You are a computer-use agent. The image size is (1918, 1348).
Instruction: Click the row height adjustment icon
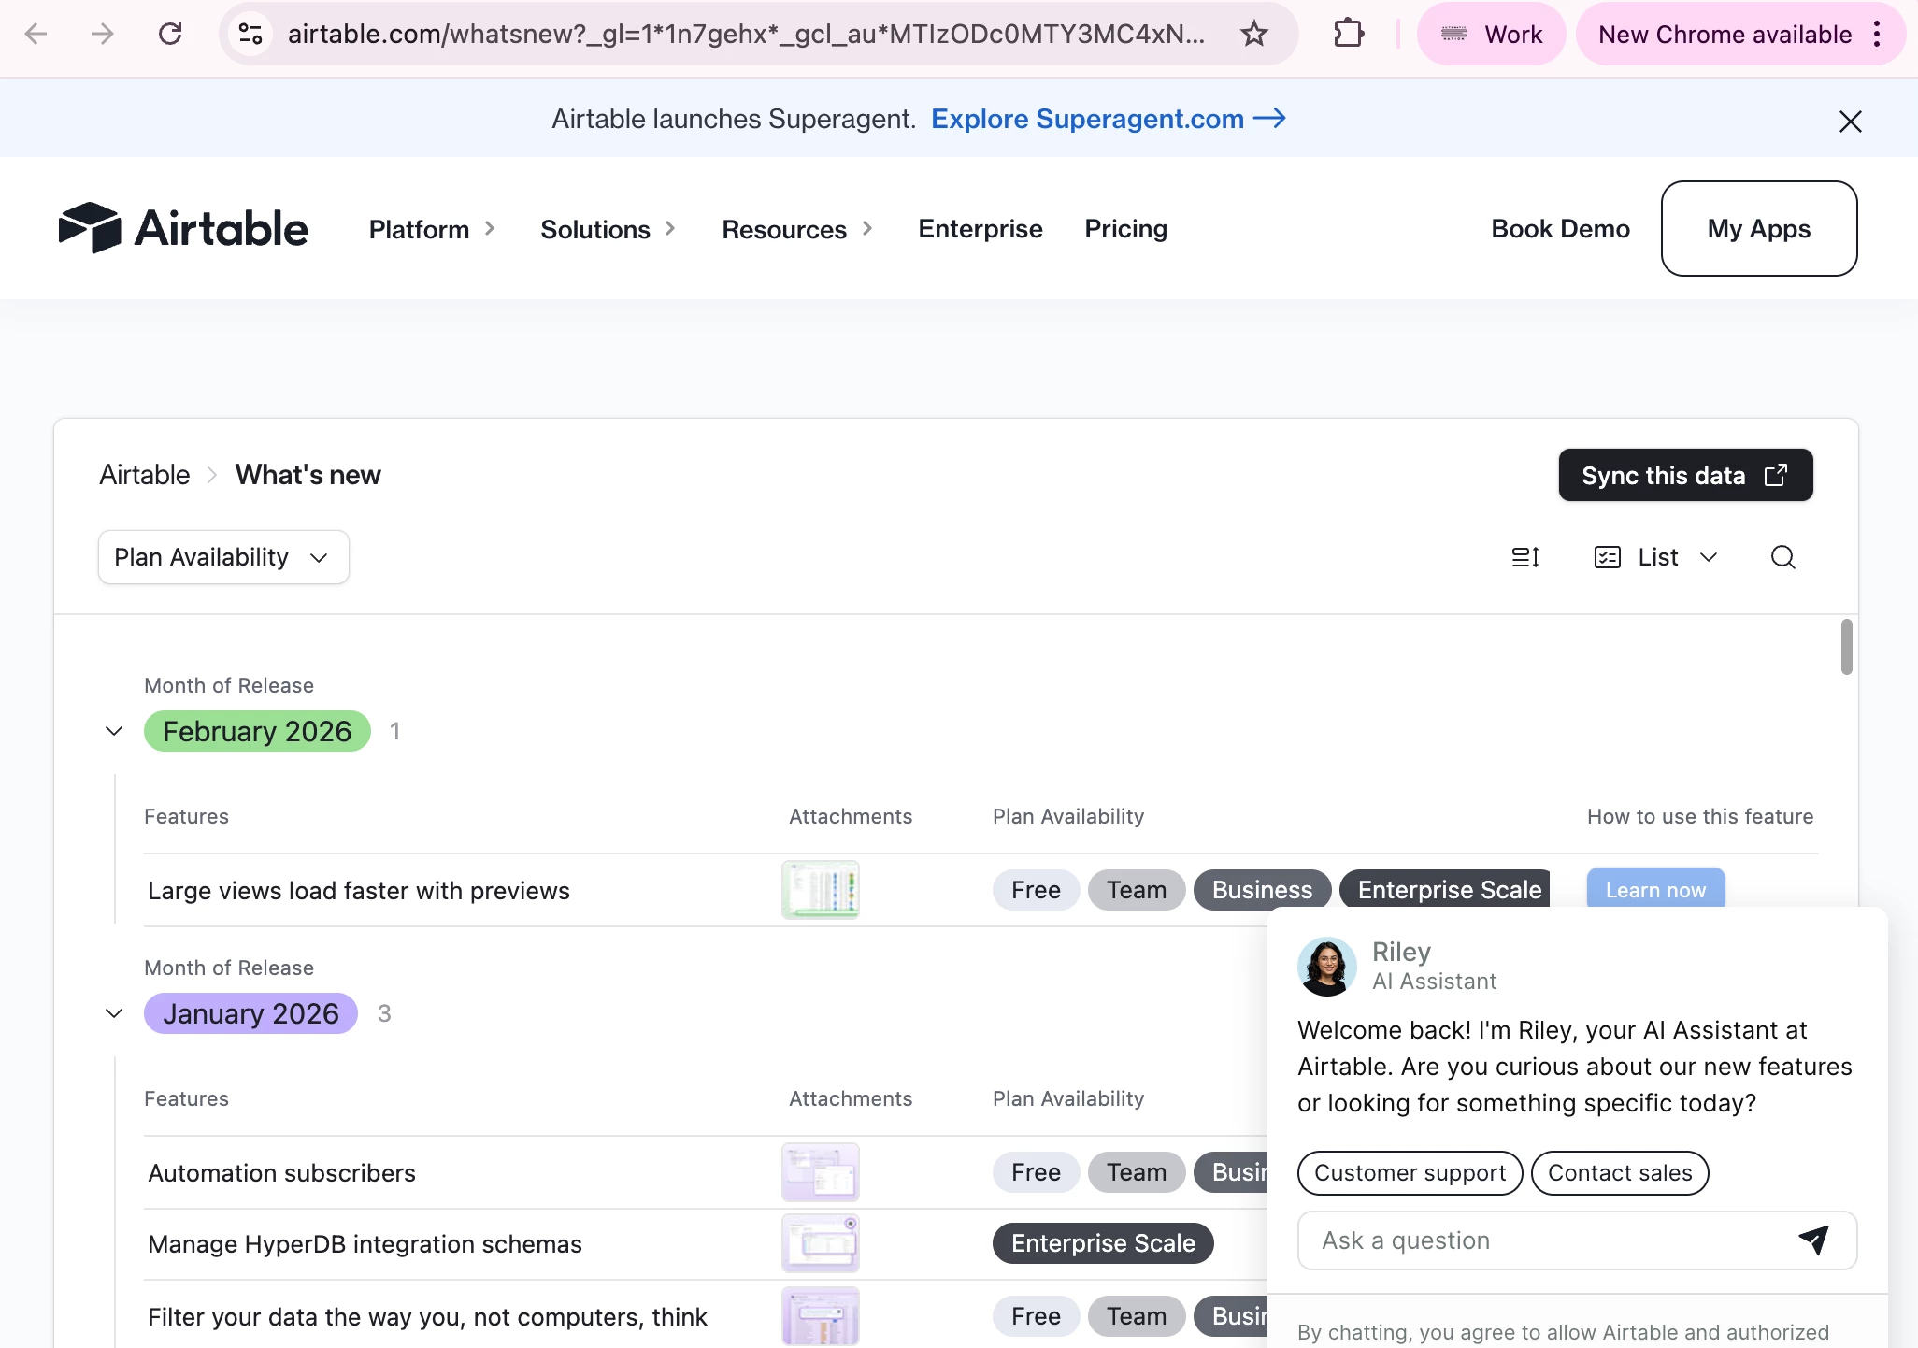point(1525,557)
